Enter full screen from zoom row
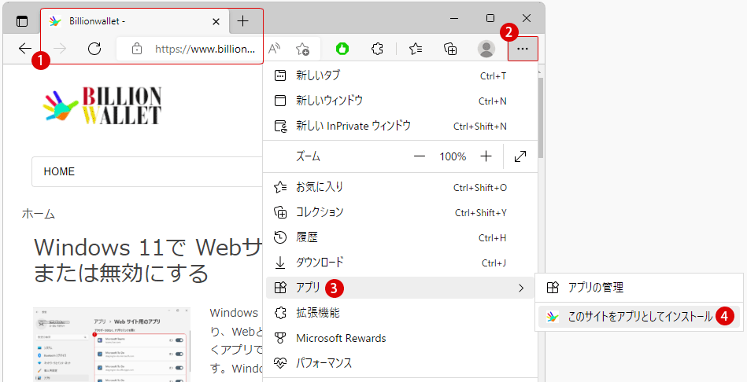 tap(520, 156)
